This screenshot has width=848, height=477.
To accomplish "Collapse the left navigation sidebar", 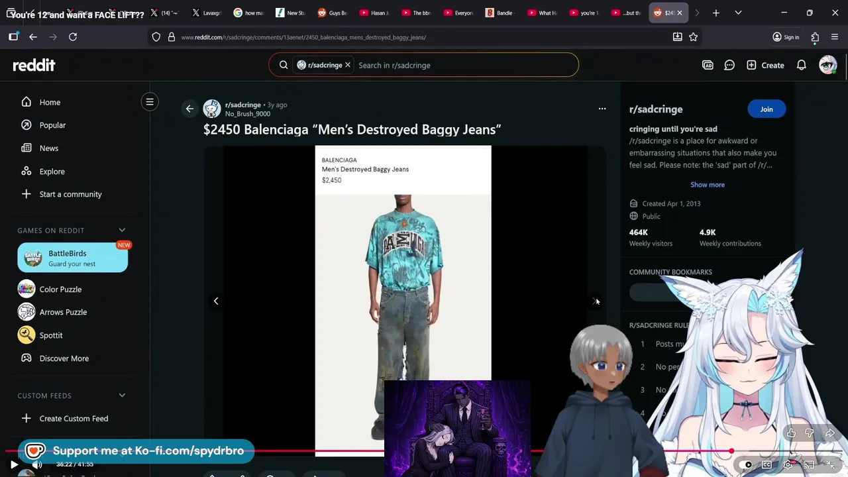I will [x=150, y=102].
